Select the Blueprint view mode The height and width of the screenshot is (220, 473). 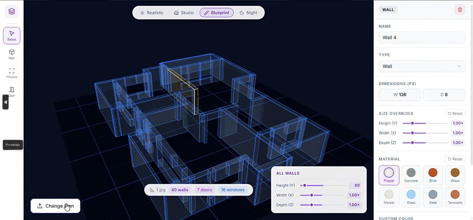click(x=217, y=13)
